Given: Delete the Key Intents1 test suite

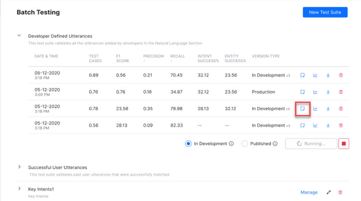Looking at the screenshot, I should (340, 192).
